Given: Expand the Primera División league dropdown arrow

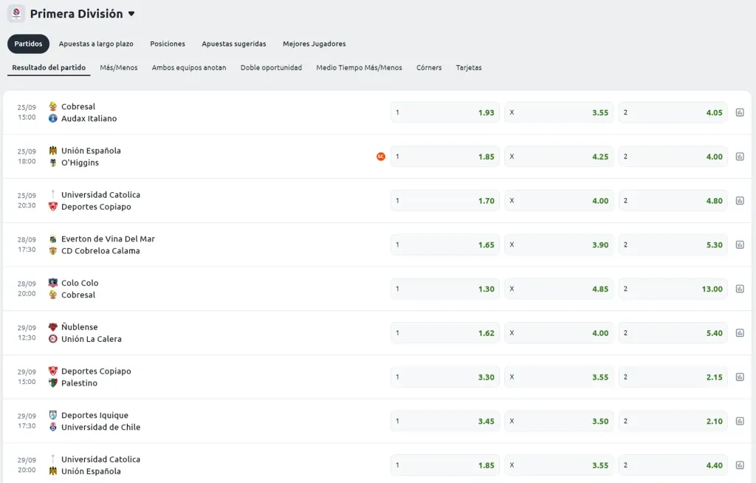Looking at the screenshot, I should (131, 14).
